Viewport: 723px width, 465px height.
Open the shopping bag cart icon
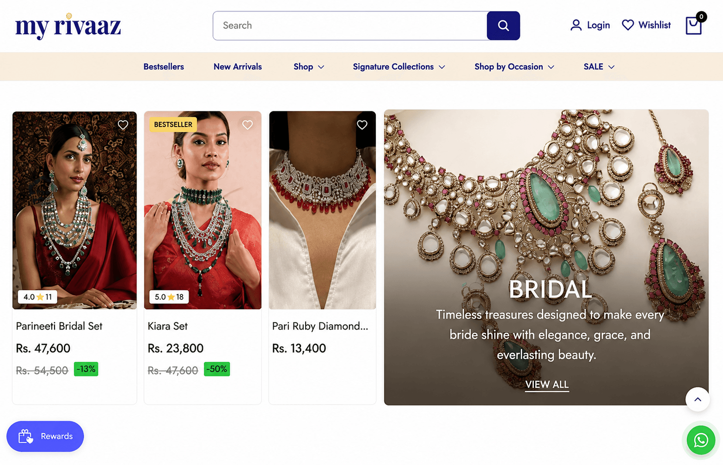pos(693,26)
